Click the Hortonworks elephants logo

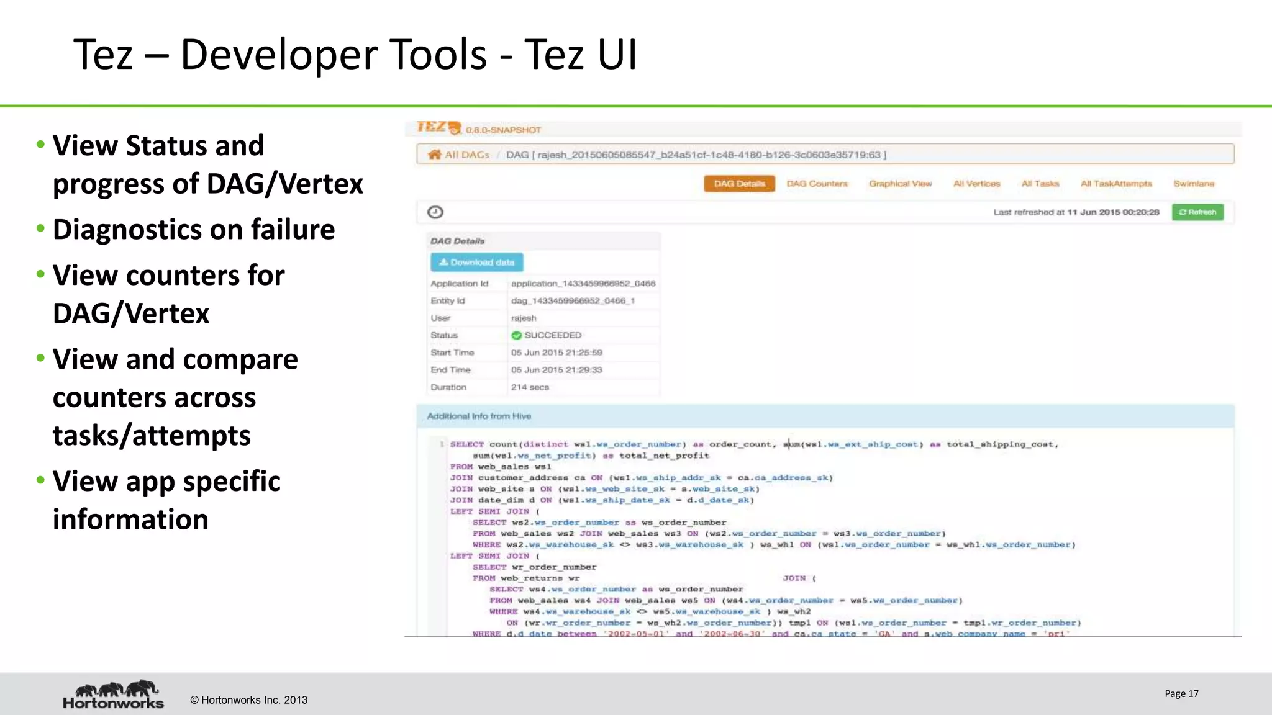coord(114,695)
